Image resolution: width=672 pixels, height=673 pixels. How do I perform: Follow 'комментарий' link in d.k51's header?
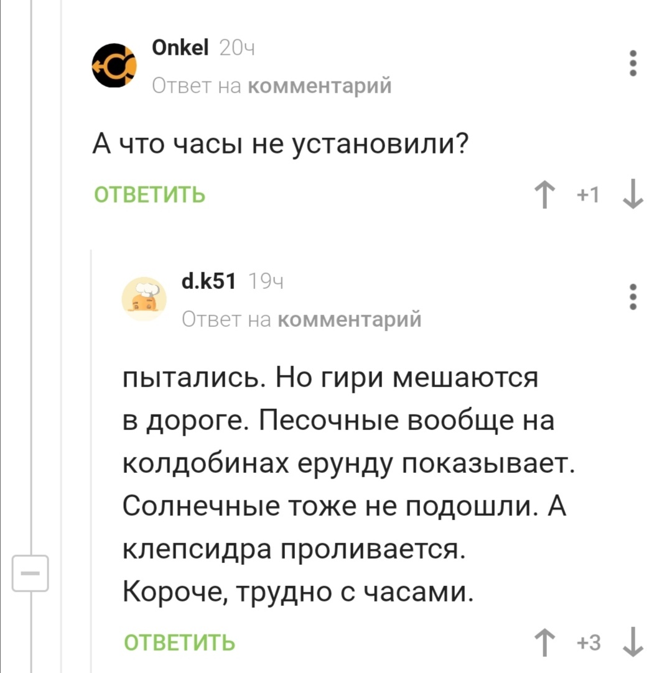[348, 319]
